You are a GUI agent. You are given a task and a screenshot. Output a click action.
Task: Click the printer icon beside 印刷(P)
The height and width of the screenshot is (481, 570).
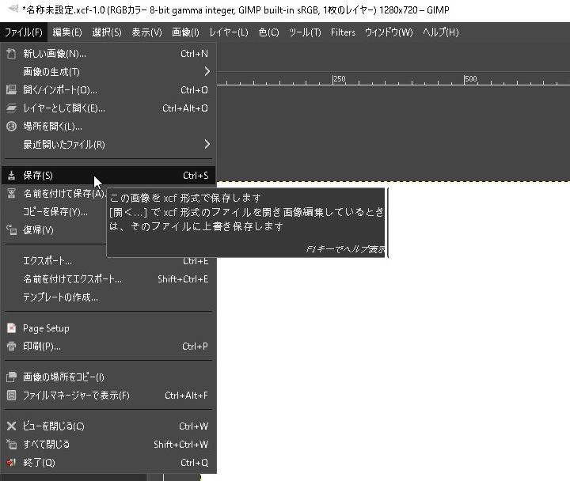11,347
